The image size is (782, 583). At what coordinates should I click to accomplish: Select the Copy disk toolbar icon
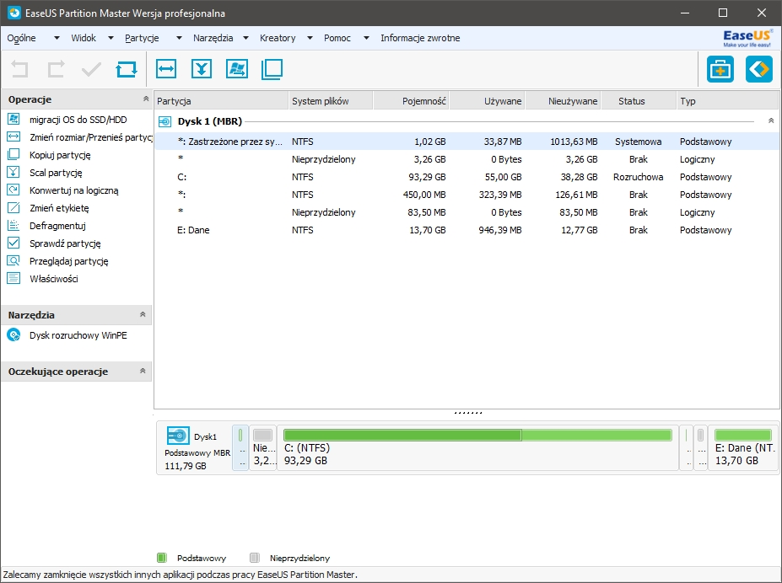(x=272, y=69)
